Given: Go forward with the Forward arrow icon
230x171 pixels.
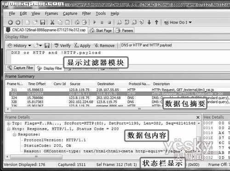Looking at the screenshot, I should pyautogui.click(x=18, y=23).
